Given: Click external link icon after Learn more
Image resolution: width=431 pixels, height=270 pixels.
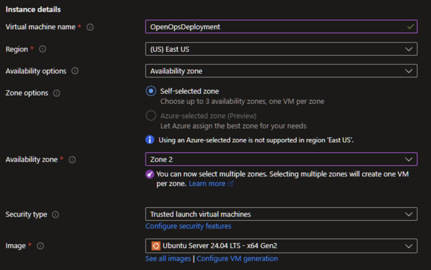Looking at the screenshot, I should tap(231, 183).
